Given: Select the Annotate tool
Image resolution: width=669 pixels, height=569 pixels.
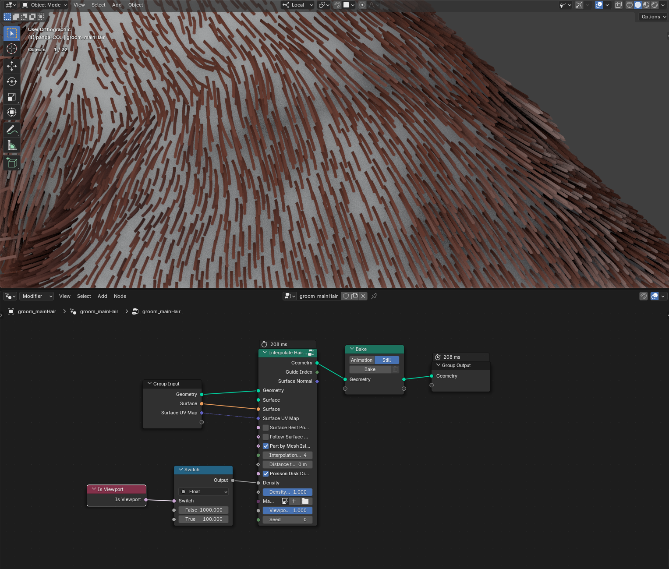Looking at the screenshot, I should (12, 130).
